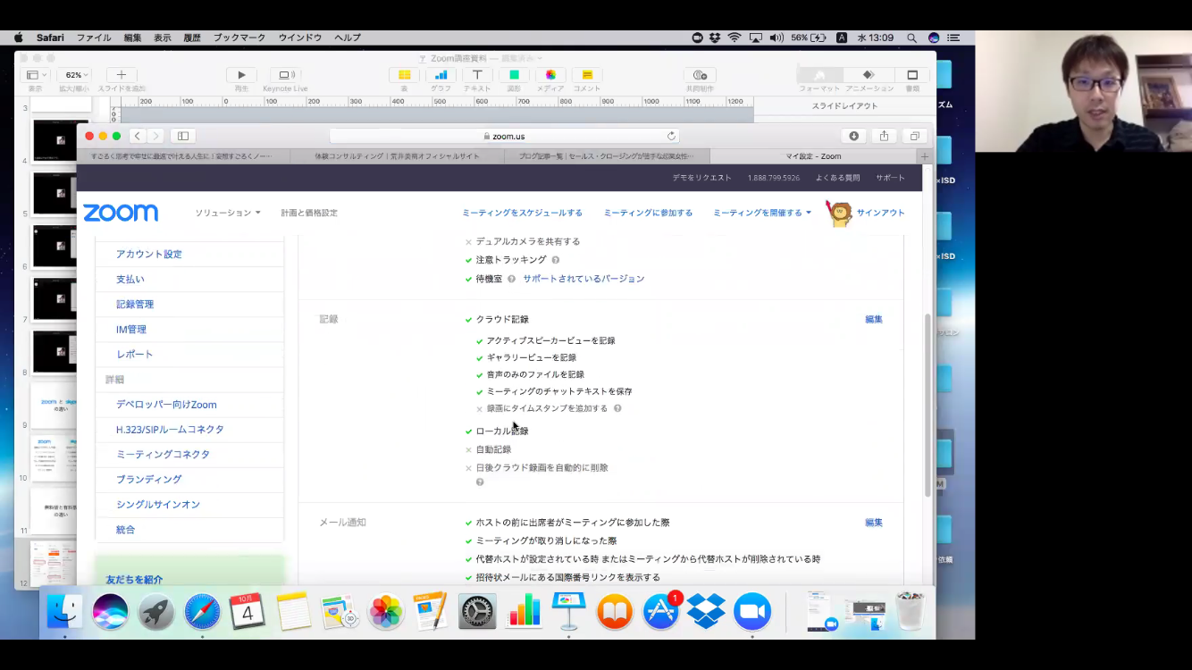Go back using Safari's back arrow
The height and width of the screenshot is (670, 1192).
click(137, 136)
